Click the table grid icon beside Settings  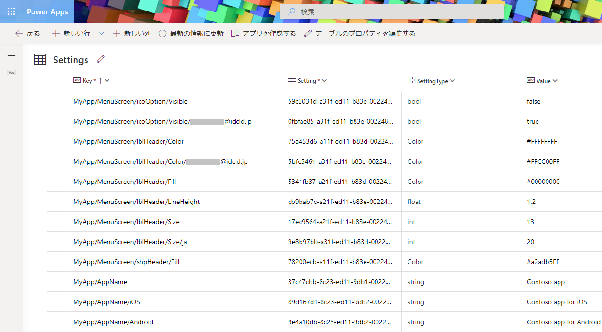[x=40, y=59]
